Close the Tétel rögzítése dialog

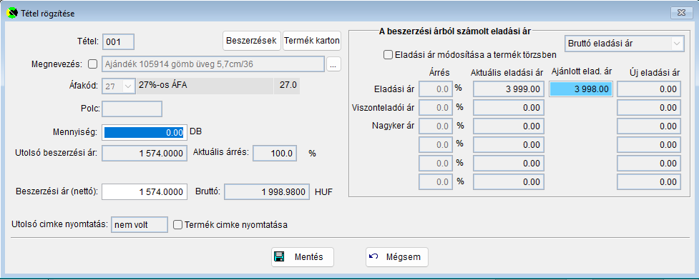682,12
